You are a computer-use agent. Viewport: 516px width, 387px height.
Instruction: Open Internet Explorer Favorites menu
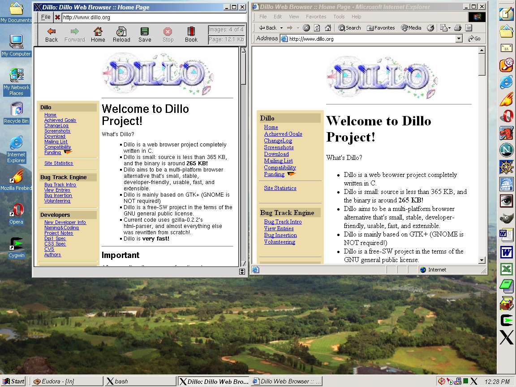[316, 17]
